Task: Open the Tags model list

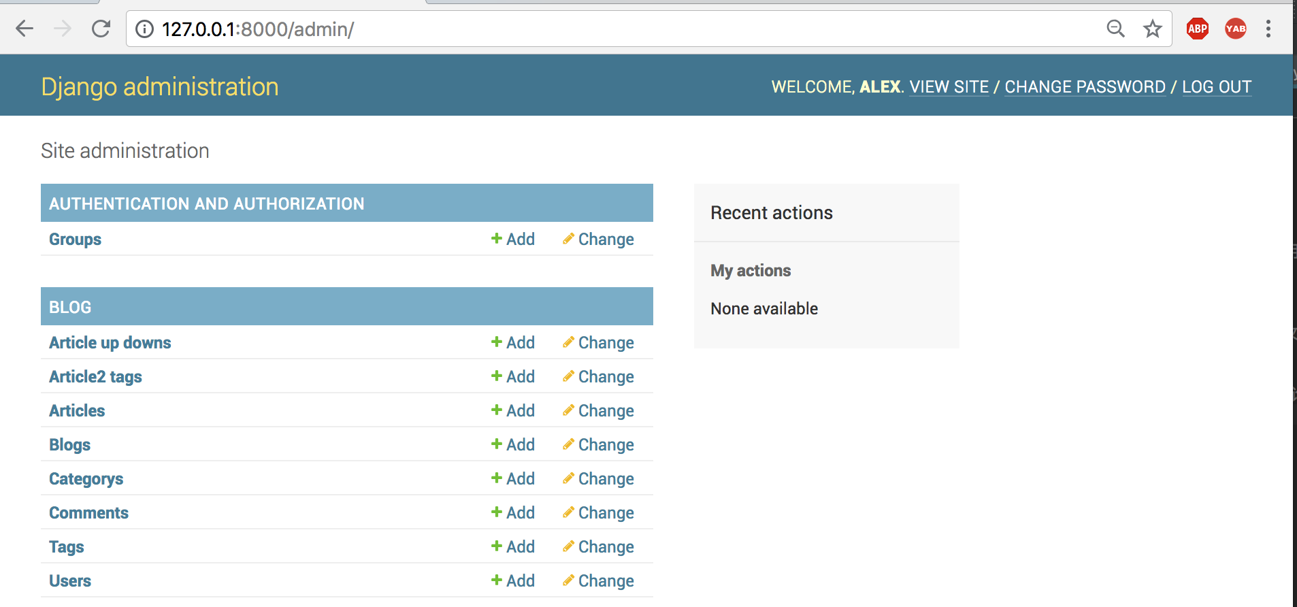Action: [67, 547]
